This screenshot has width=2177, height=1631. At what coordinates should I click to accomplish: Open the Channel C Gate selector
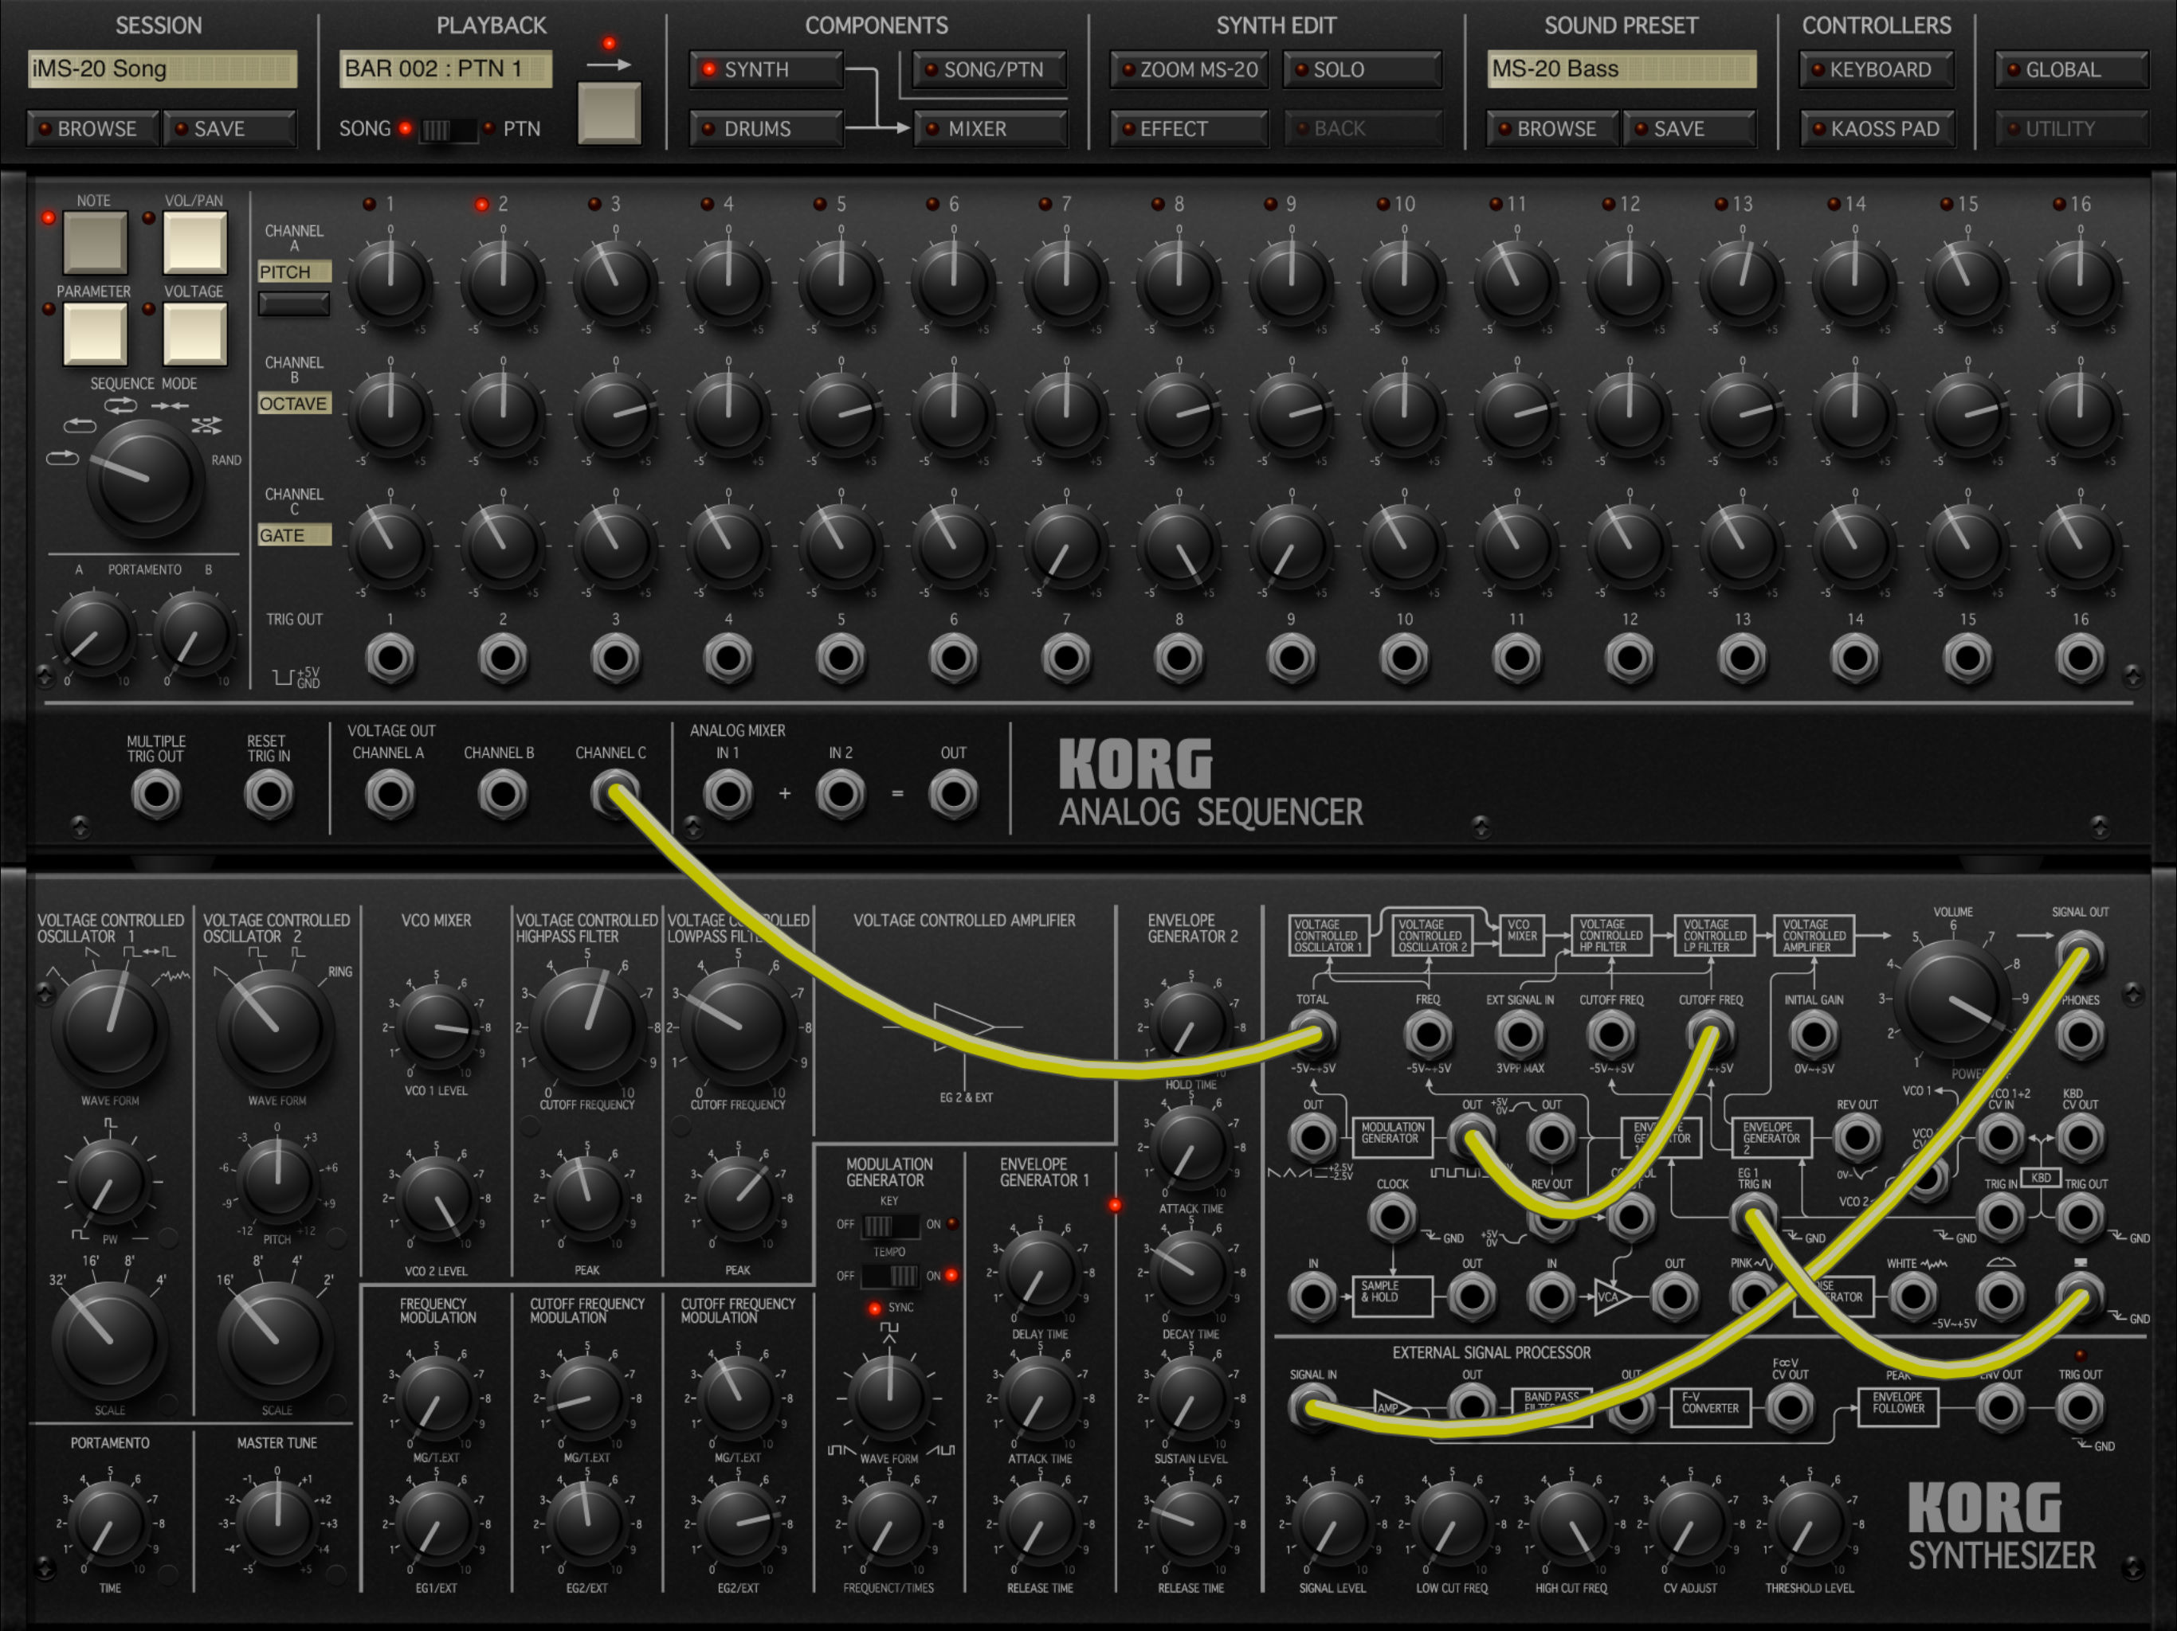[294, 535]
